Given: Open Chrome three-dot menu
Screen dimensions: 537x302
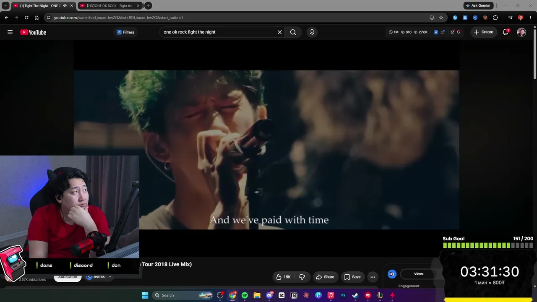Looking at the screenshot, I should (x=530, y=18).
